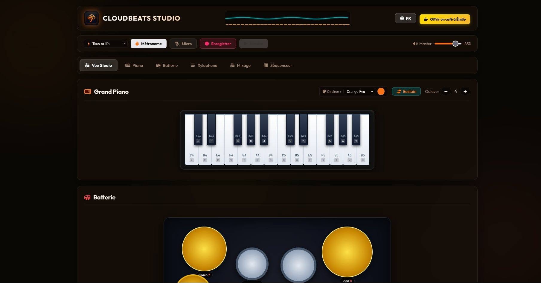The height and width of the screenshot is (283, 541).
Task: Start recording with Enregistrer
Action: coord(218,44)
